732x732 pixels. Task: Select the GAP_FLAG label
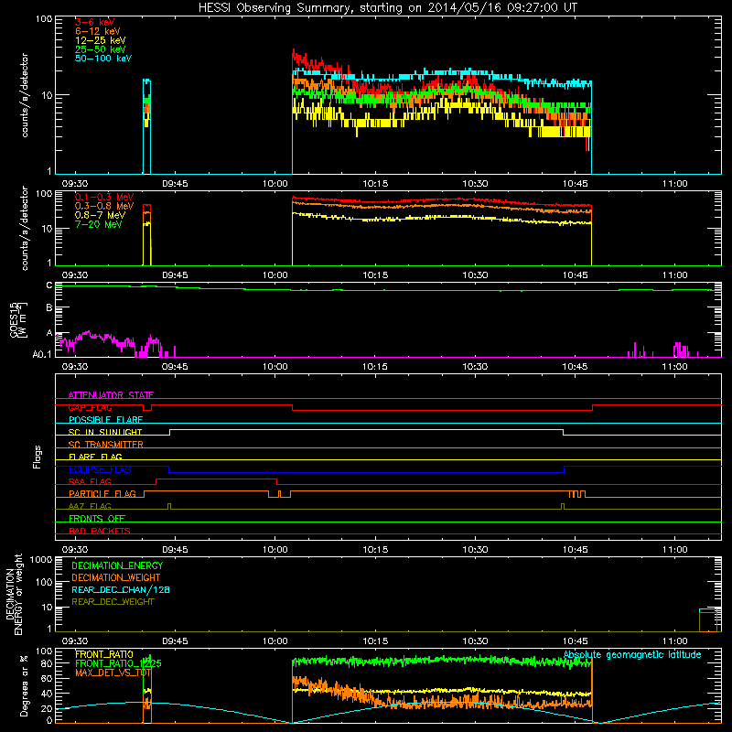(90, 407)
